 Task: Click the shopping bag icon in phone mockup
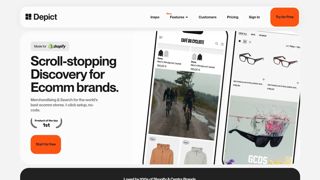click(x=222, y=44)
